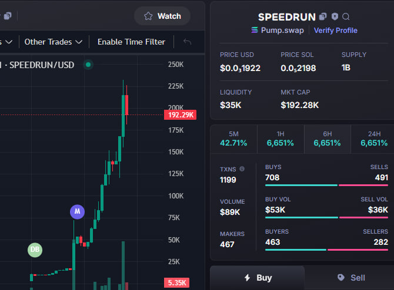Screen dimensions: 394x290
Task: Click the star icon in Watch button
Action: pyautogui.click(x=148, y=16)
